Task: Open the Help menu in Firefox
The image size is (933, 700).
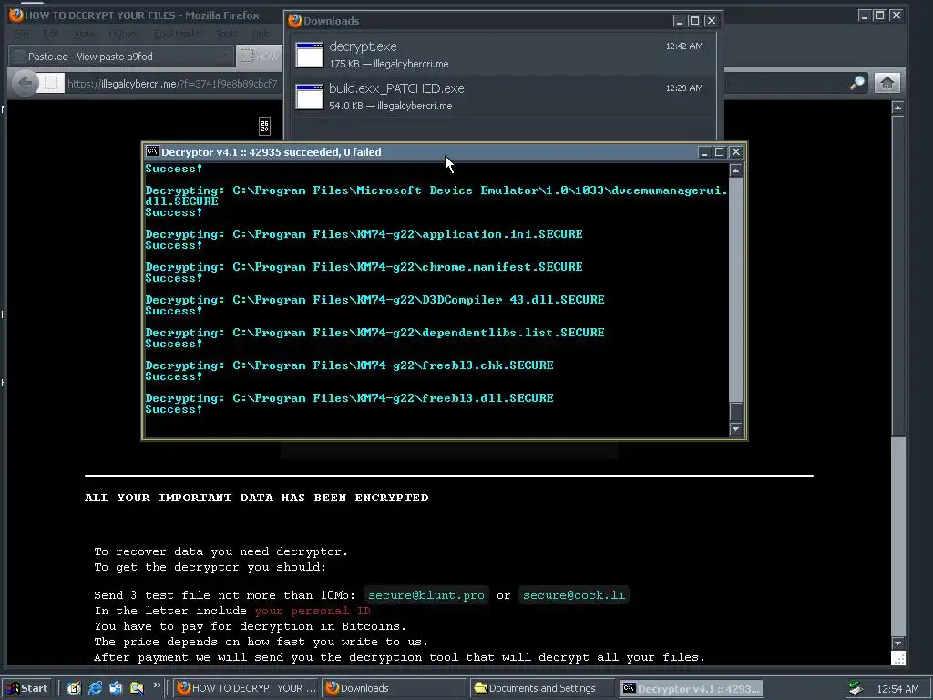Action: click(x=261, y=34)
